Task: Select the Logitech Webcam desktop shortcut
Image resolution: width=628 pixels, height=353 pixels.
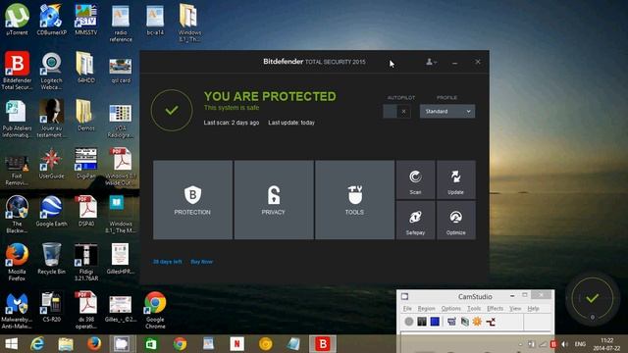Action: tap(51, 70)
